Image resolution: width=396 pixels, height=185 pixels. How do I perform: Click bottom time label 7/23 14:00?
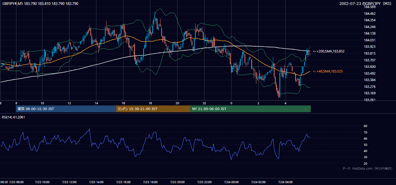point(96,182)
